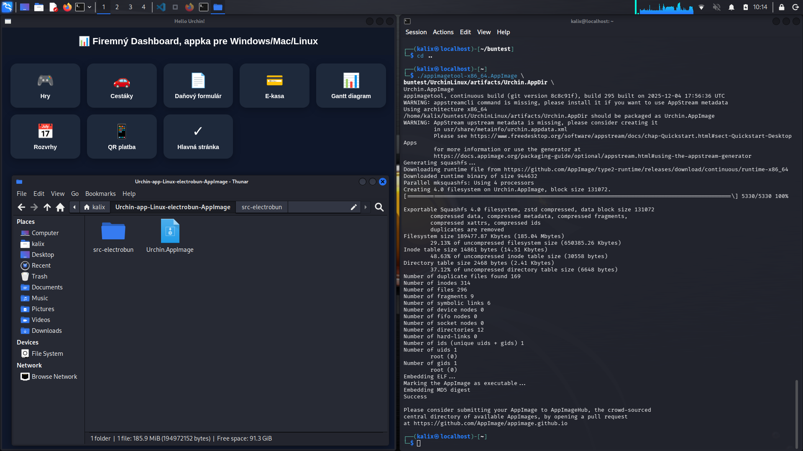Viewport: 803px width, 451px height.
Task: Select the Thunar window taskbar button
Action: tap(218, 7)
